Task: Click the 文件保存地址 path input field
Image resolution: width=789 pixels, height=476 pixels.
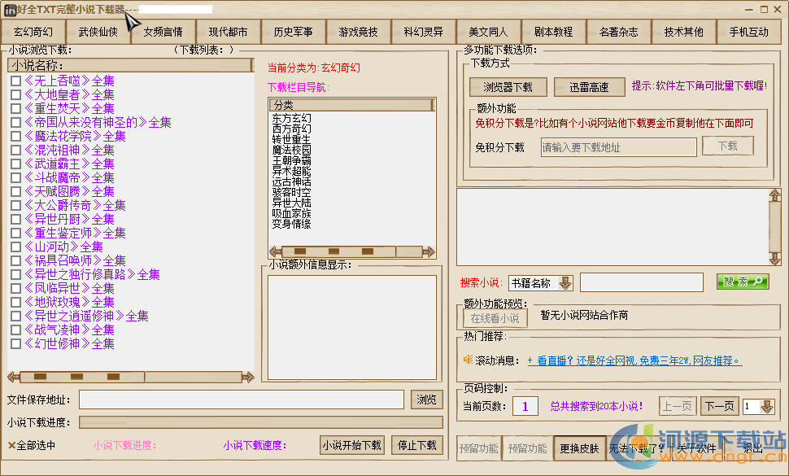Action: 241,400
